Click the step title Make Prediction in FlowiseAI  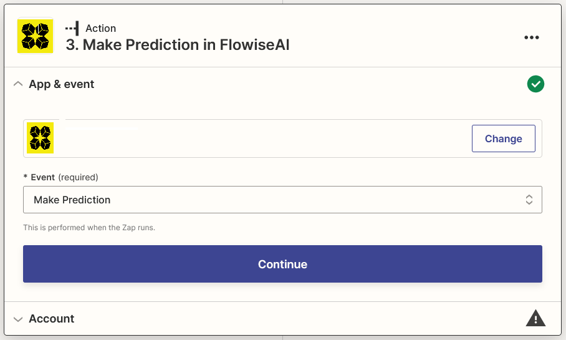(178, 45)
